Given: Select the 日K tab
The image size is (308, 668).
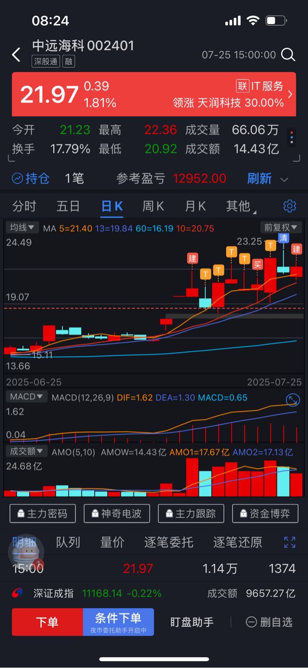Looking at the screenshot, I should point(112,206).
